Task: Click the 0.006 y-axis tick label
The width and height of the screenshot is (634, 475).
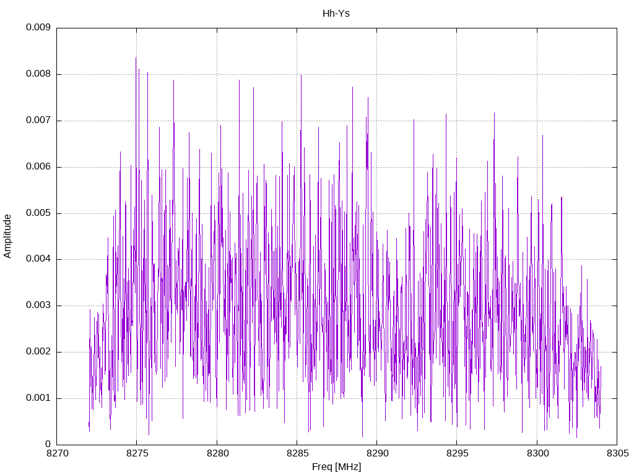Action: (x=38, y=166)
